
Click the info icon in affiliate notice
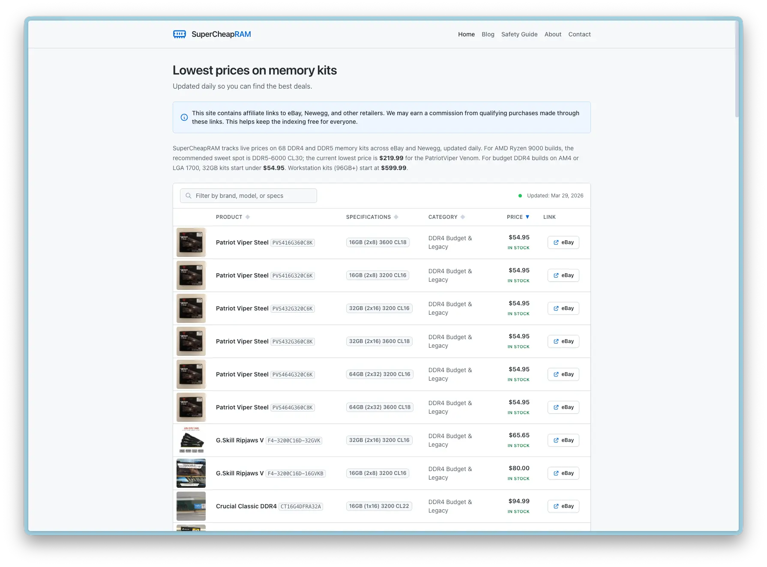click(184, 117)
